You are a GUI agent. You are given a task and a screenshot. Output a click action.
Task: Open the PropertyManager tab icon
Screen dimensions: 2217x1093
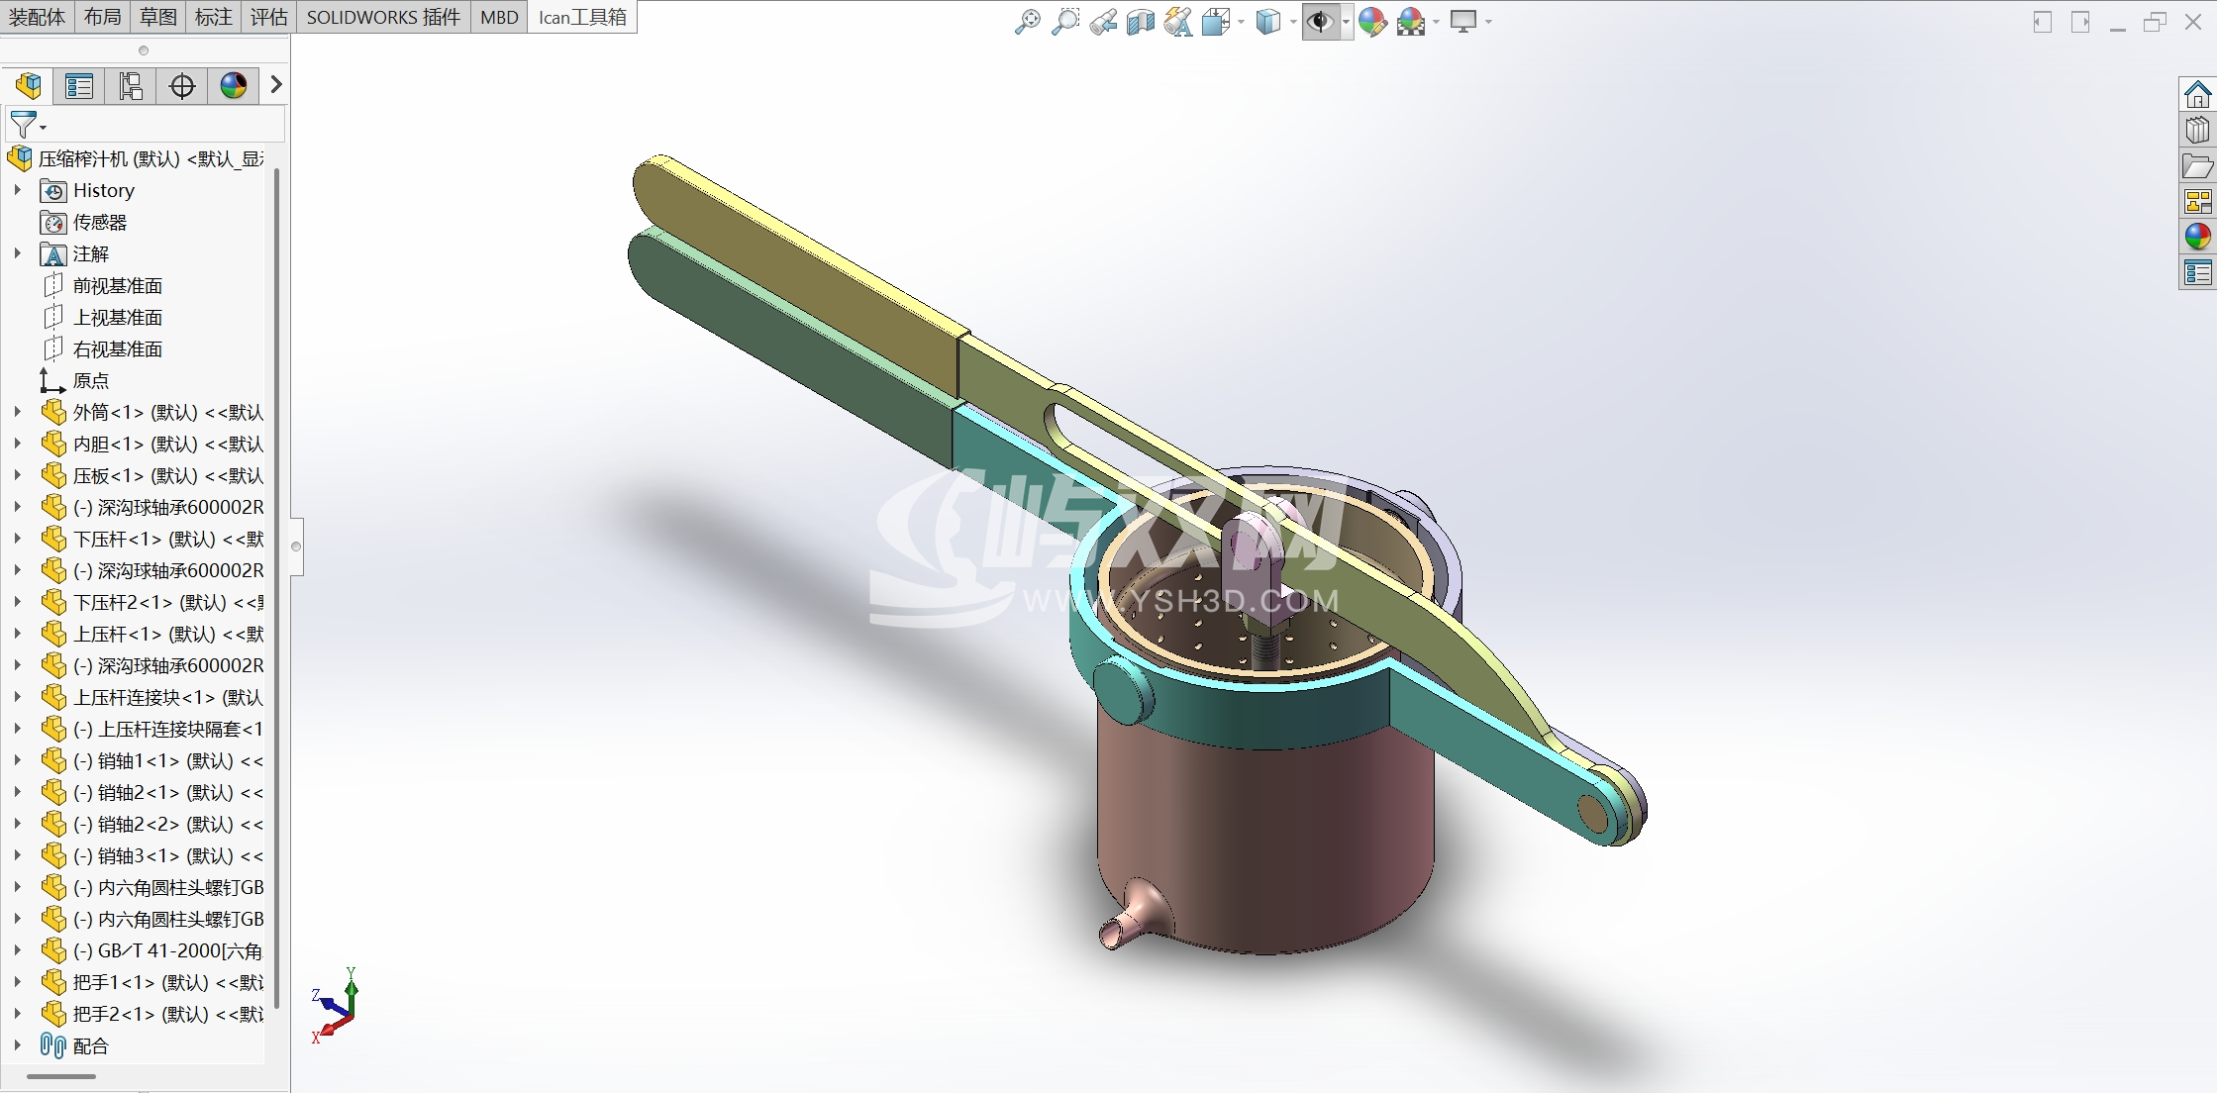tap(79, 86)
